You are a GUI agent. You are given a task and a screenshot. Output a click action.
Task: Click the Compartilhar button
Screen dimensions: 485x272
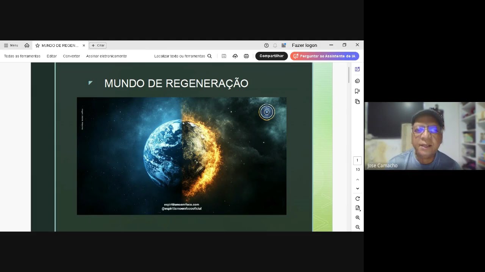point(272,56)
